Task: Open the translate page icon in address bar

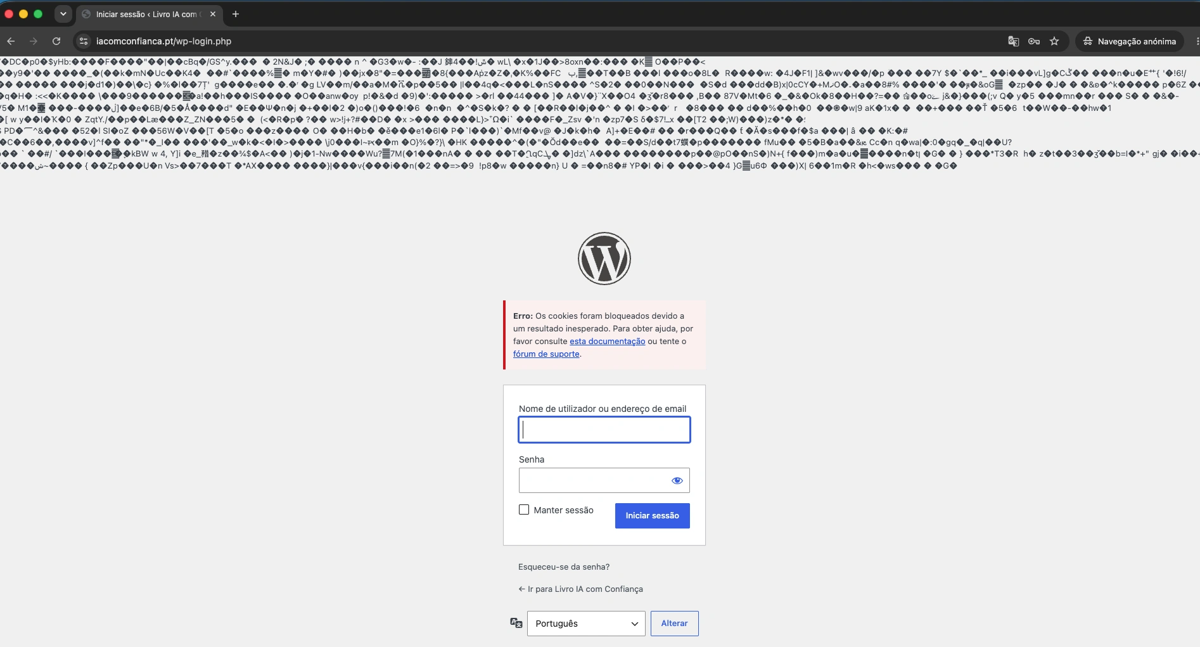Action: point(1013,41)
